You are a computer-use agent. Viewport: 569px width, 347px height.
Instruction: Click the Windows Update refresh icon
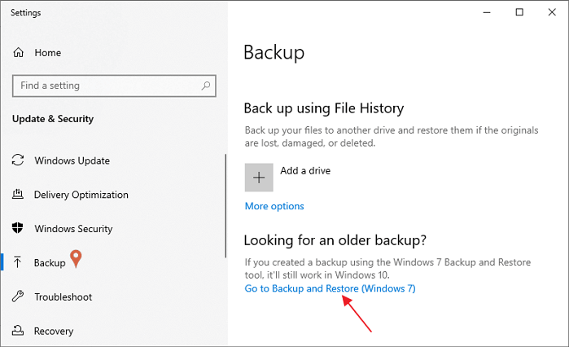(19, 160)
